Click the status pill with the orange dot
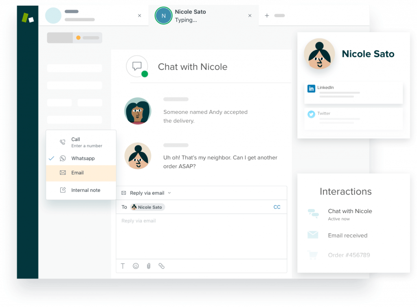 (88, 38)
